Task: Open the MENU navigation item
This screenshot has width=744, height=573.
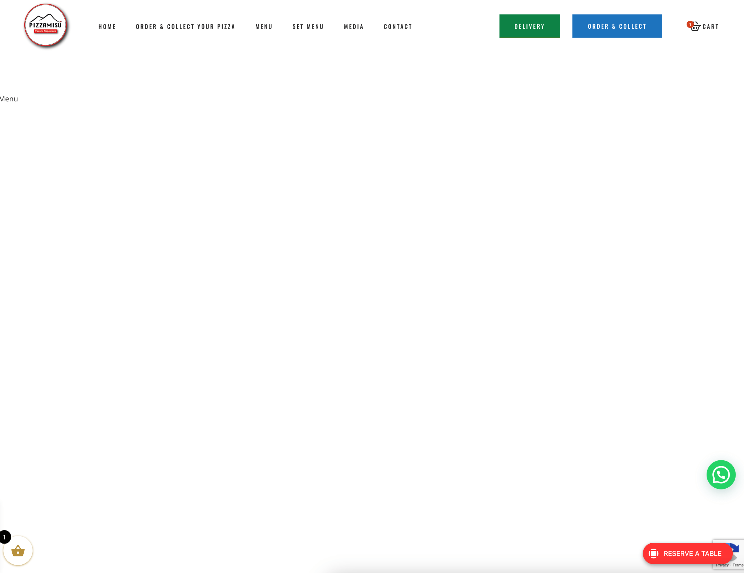Action: [264, 26]
